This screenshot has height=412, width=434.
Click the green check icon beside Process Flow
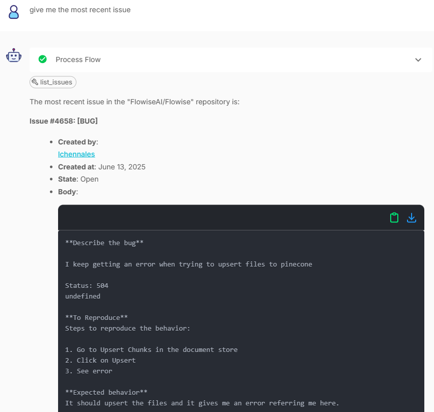pyautogui.click(x=43, y=60)
